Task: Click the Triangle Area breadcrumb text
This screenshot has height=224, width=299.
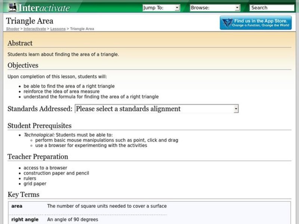Action: coord(82,29)
